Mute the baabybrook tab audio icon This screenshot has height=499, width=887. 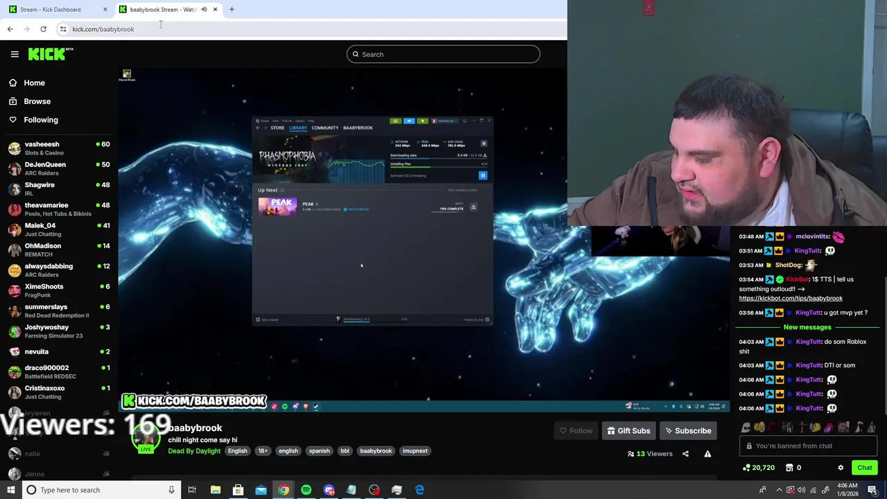(204, 10)
